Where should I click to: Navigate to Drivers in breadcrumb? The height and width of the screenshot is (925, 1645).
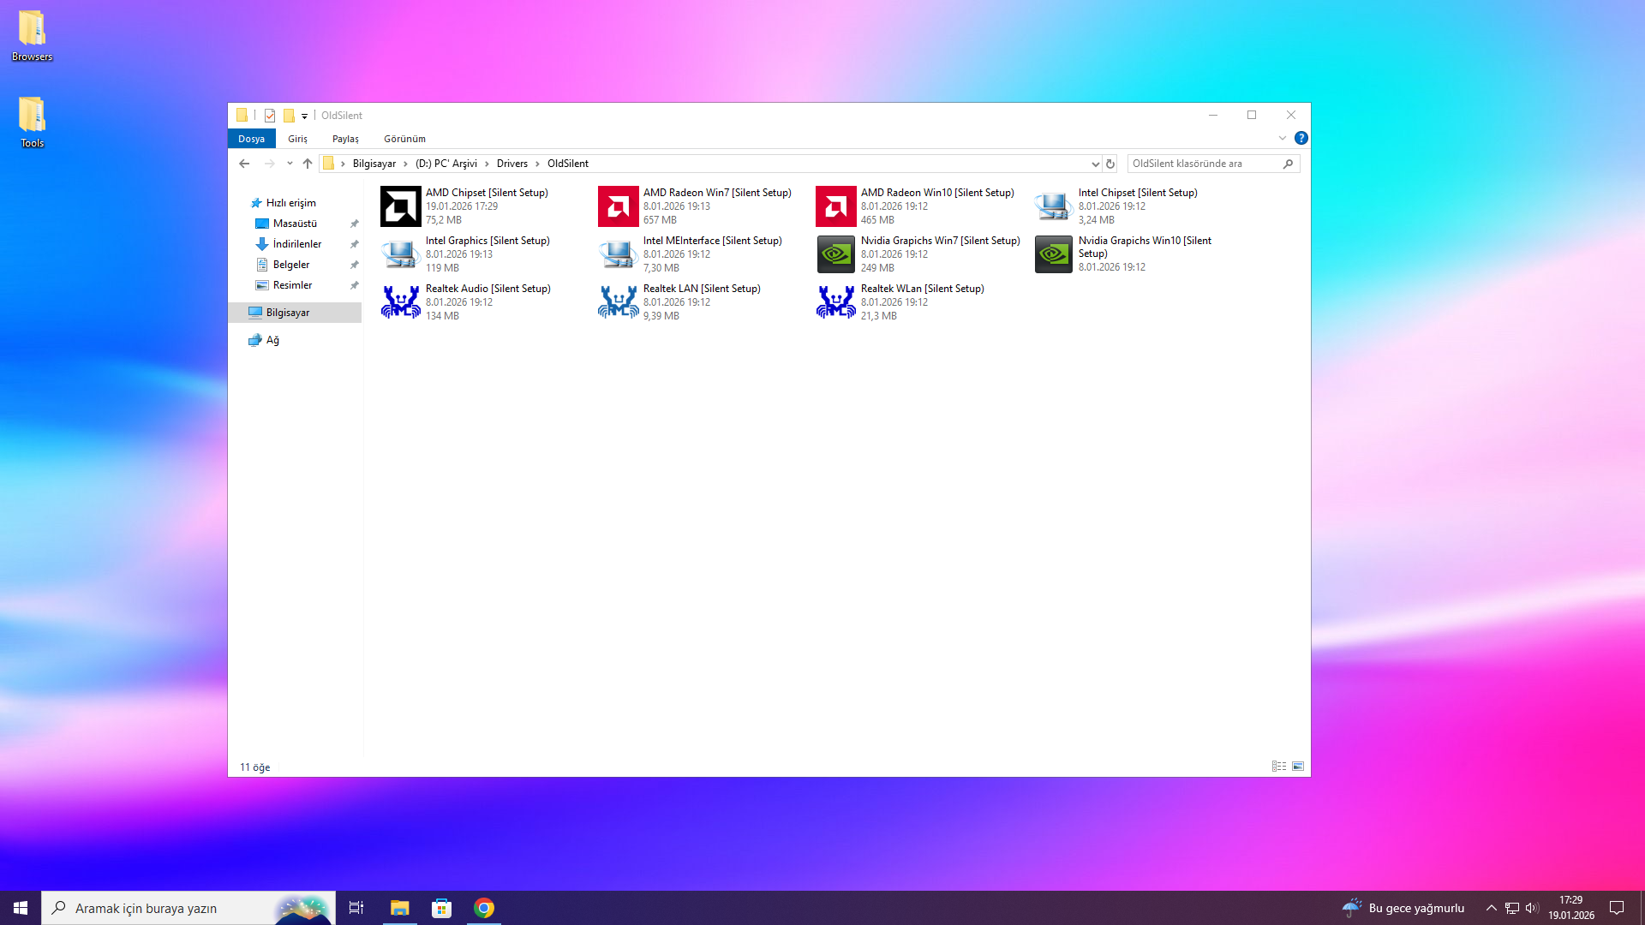[x=512, y=164]
